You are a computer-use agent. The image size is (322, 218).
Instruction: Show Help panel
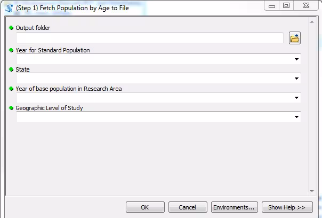(286, 207)
